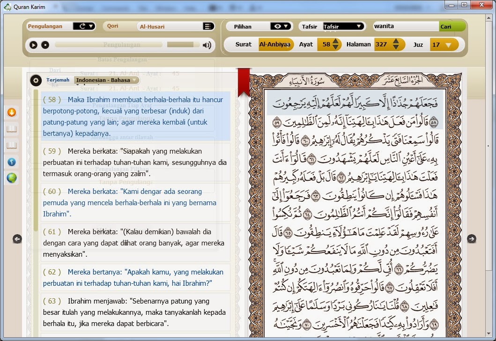The image size is (496, 341).
Task: Click the blue help question icon
Action: [12, 162]
